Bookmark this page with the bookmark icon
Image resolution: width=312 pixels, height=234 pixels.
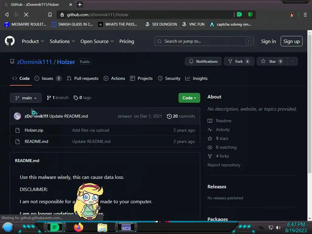pyautogui.click(x=50, y=15)
